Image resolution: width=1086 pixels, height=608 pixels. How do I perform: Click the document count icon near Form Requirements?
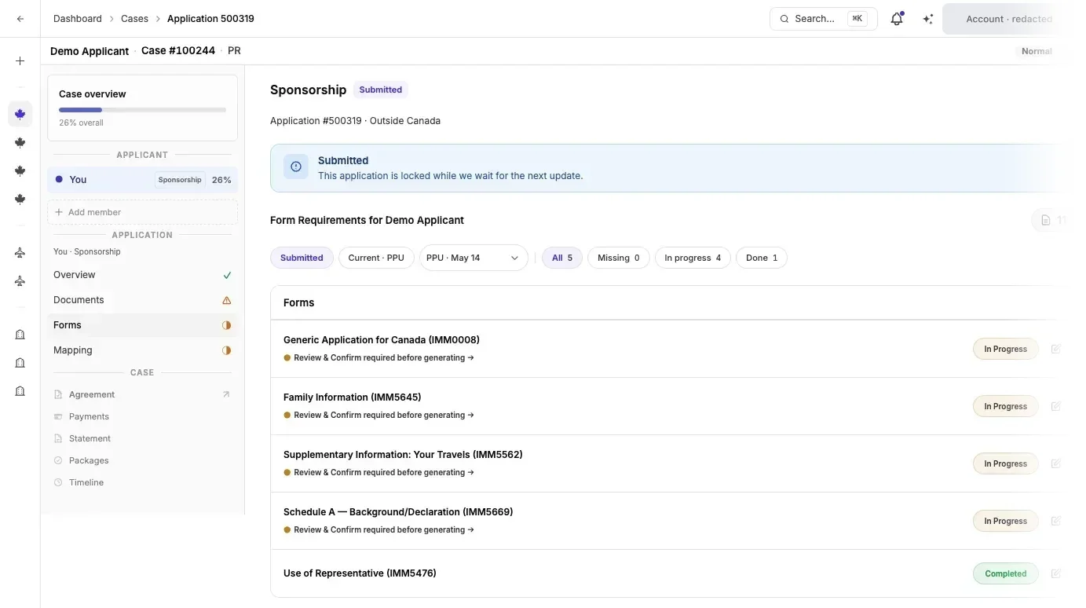[x=1046, y=220]
